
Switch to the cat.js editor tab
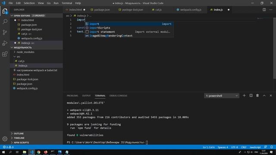point(158,9)
